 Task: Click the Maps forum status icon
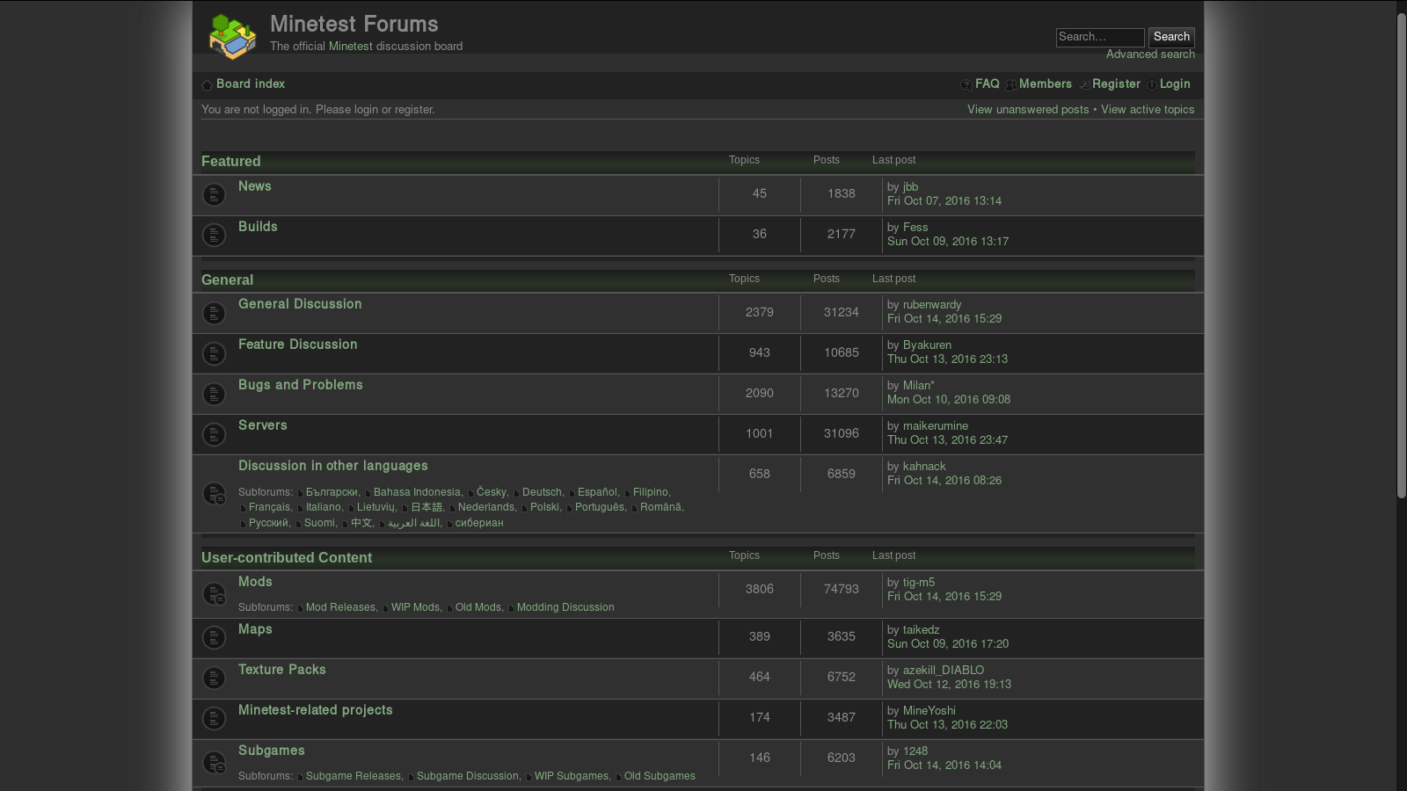[x=214, y=637]
